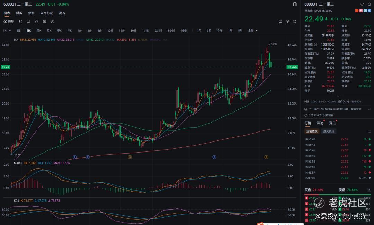Open the 三一重工10月20日 招股 news link
This screenshot has height=225, width=374.
point(336,109)
